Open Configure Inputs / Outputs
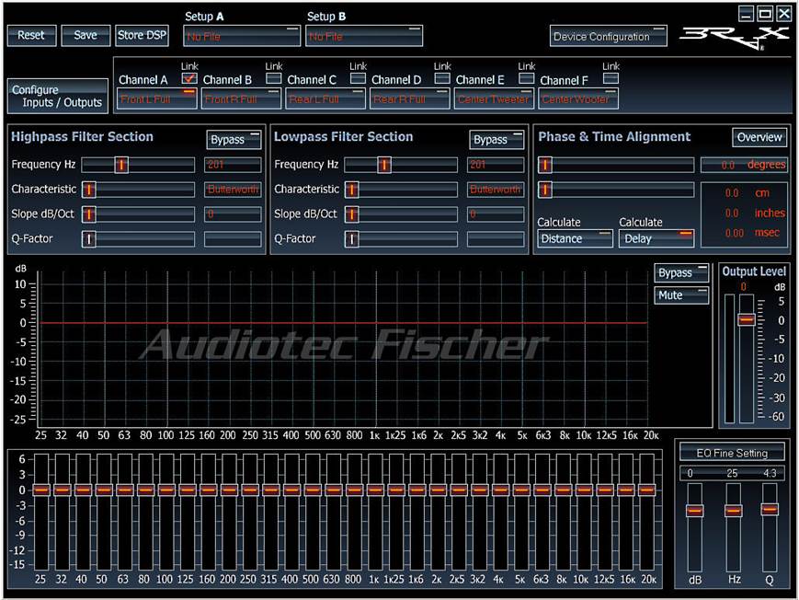 58,96
